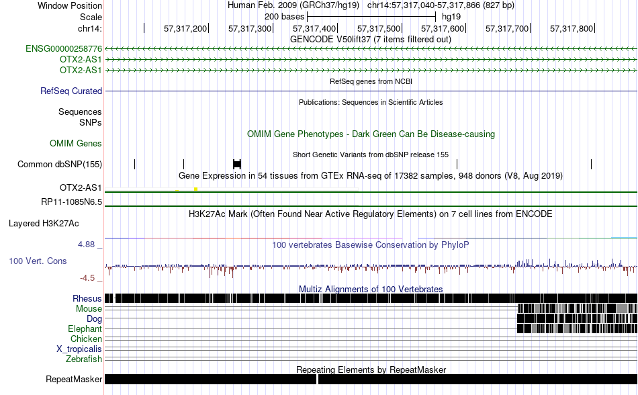Click the Mouse alignment block
This screenshot has width=638, height=395.
coord(577,308)
